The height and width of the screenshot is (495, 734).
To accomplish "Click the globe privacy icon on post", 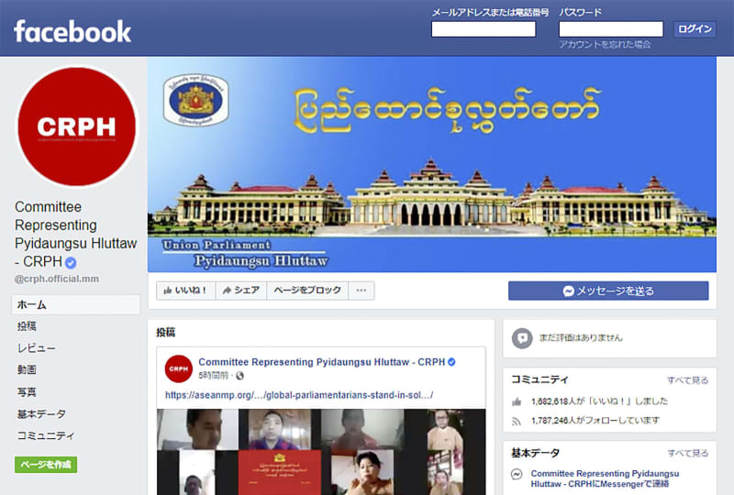I will coord(239,375).
